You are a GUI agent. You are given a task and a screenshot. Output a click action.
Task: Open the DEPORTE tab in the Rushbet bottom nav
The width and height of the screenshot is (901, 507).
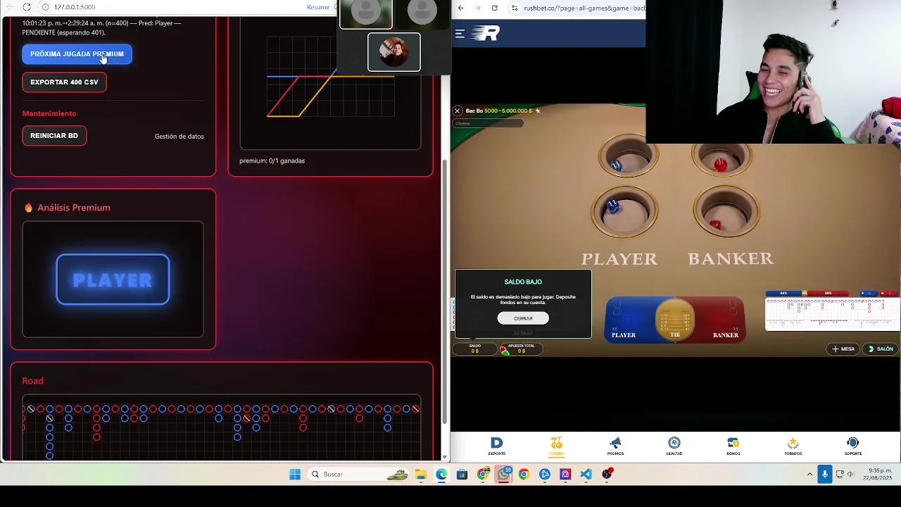(x=497, y=446)
